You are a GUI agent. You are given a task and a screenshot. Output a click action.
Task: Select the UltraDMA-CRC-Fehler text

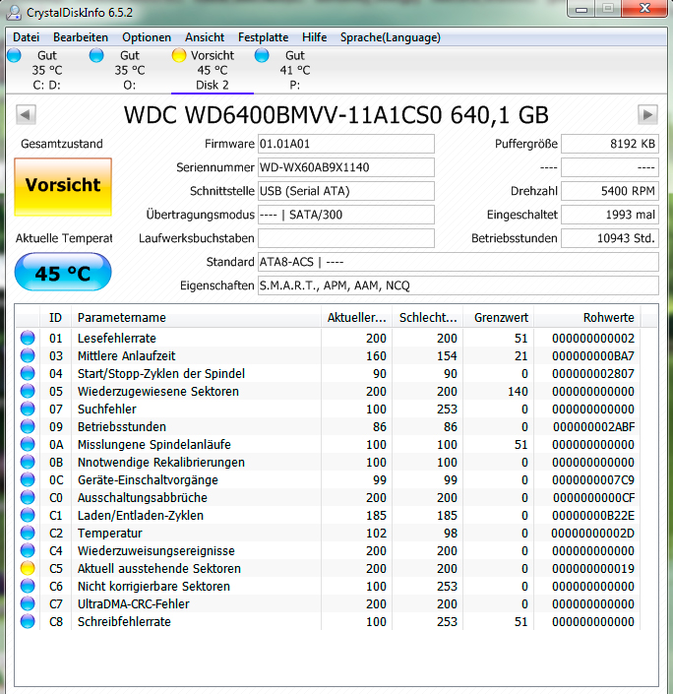click(x=134, y=603)
